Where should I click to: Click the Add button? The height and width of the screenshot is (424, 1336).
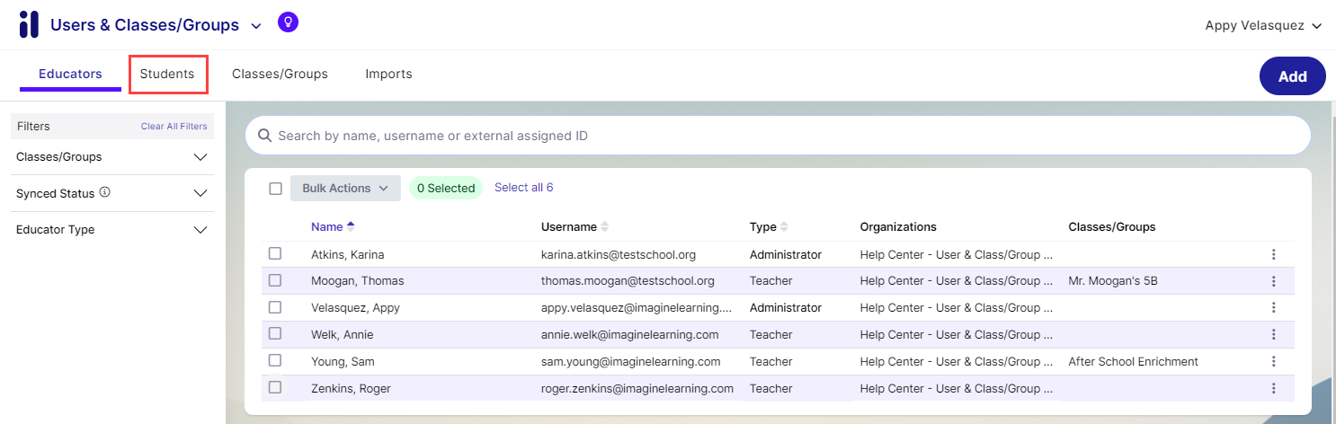click(x=1293, y=76)
